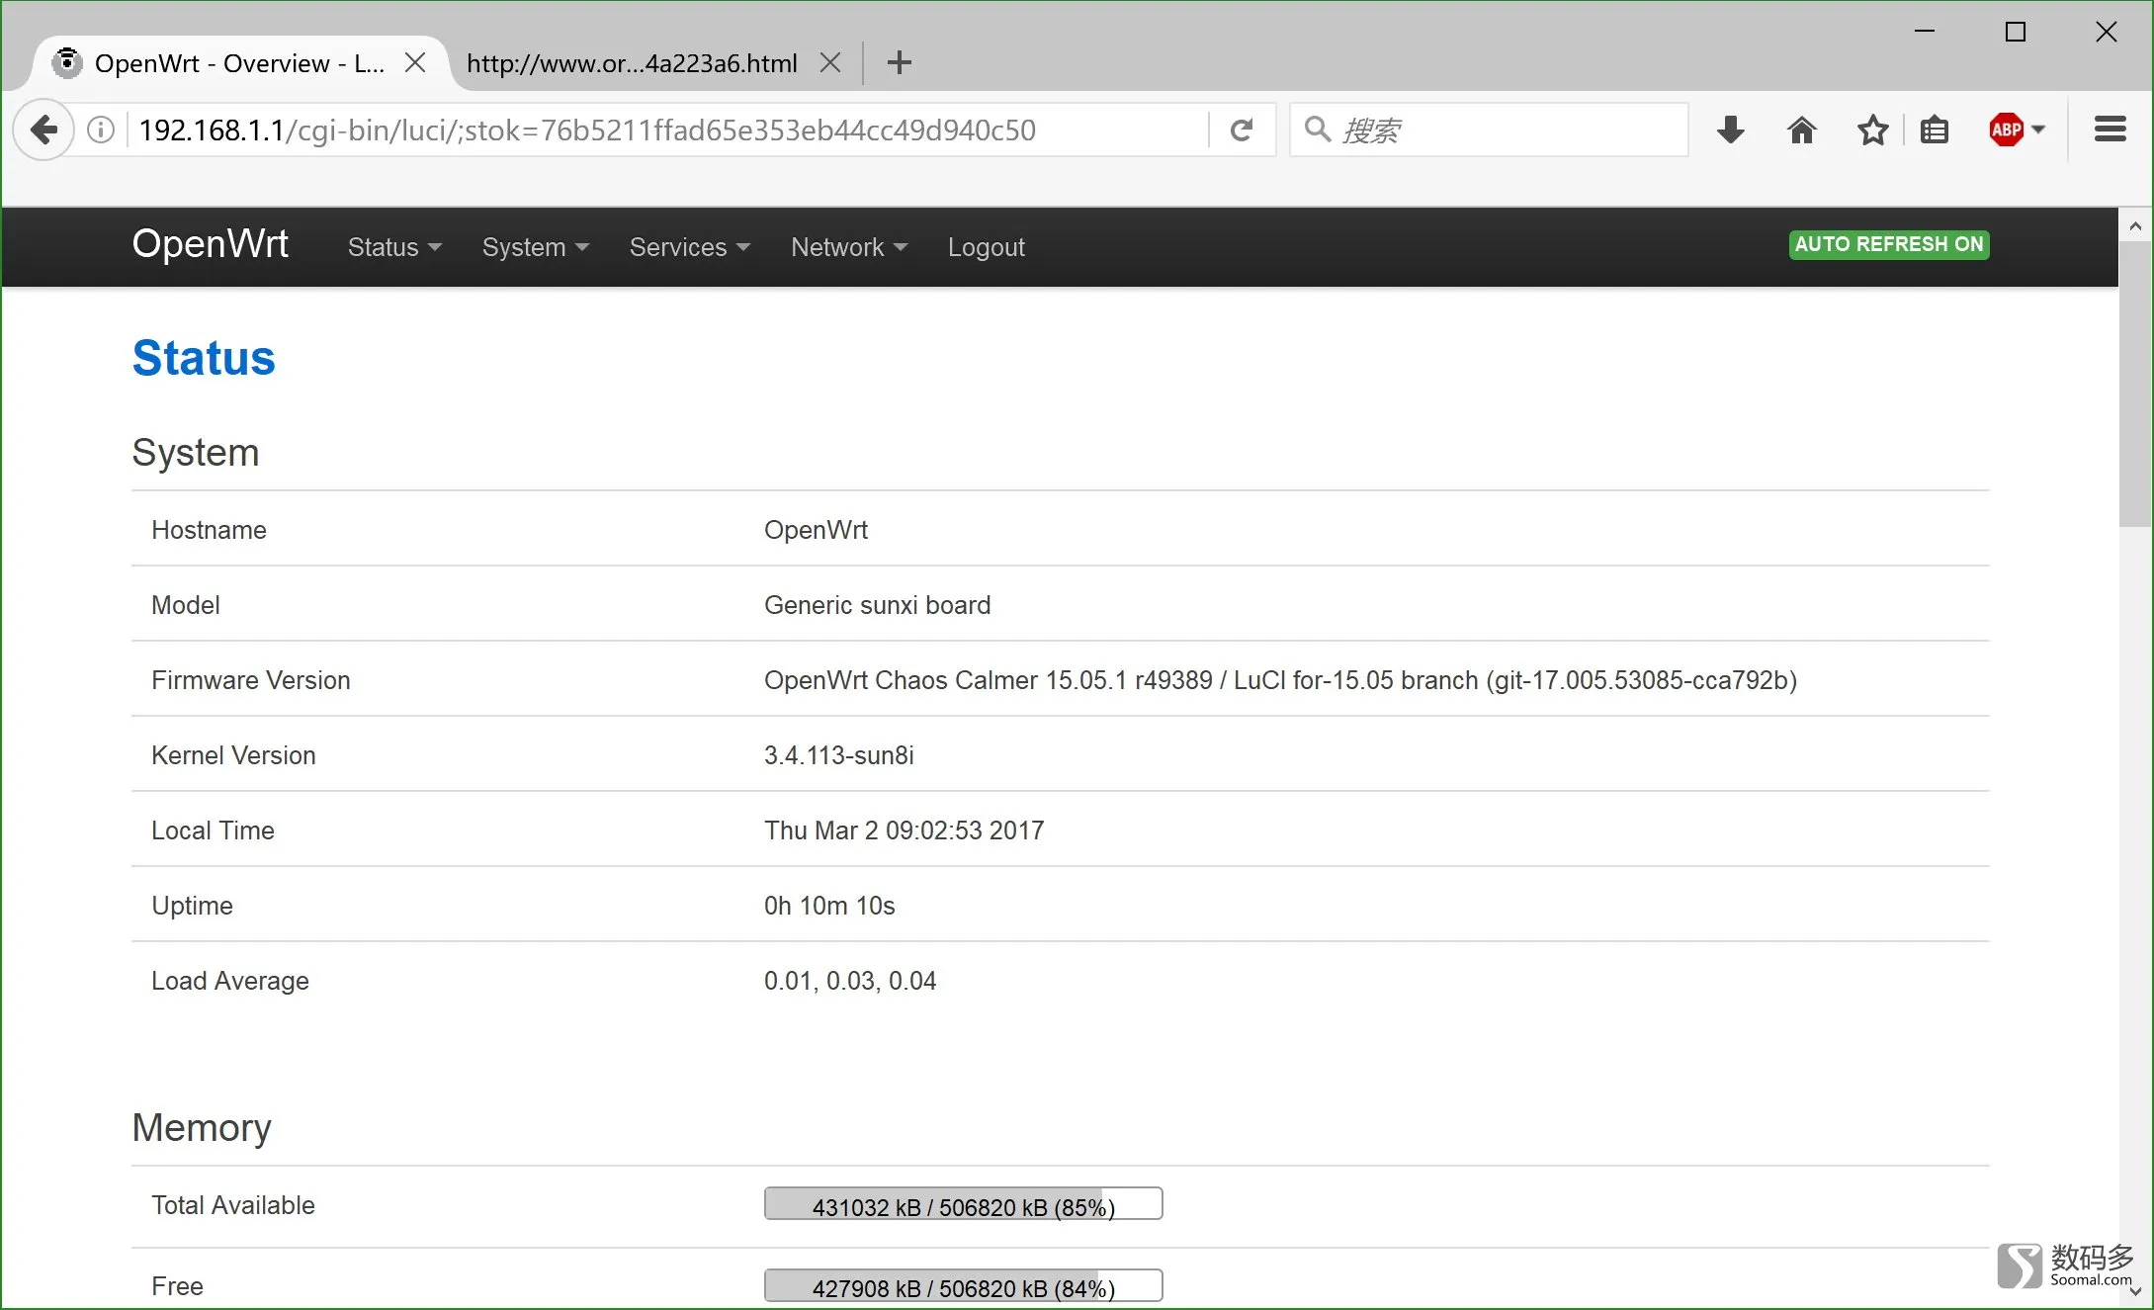Toggle the AUTO REFRESH ON badge
The width and height of the screenshot is (2154, 1310).
pos(1888,244)
